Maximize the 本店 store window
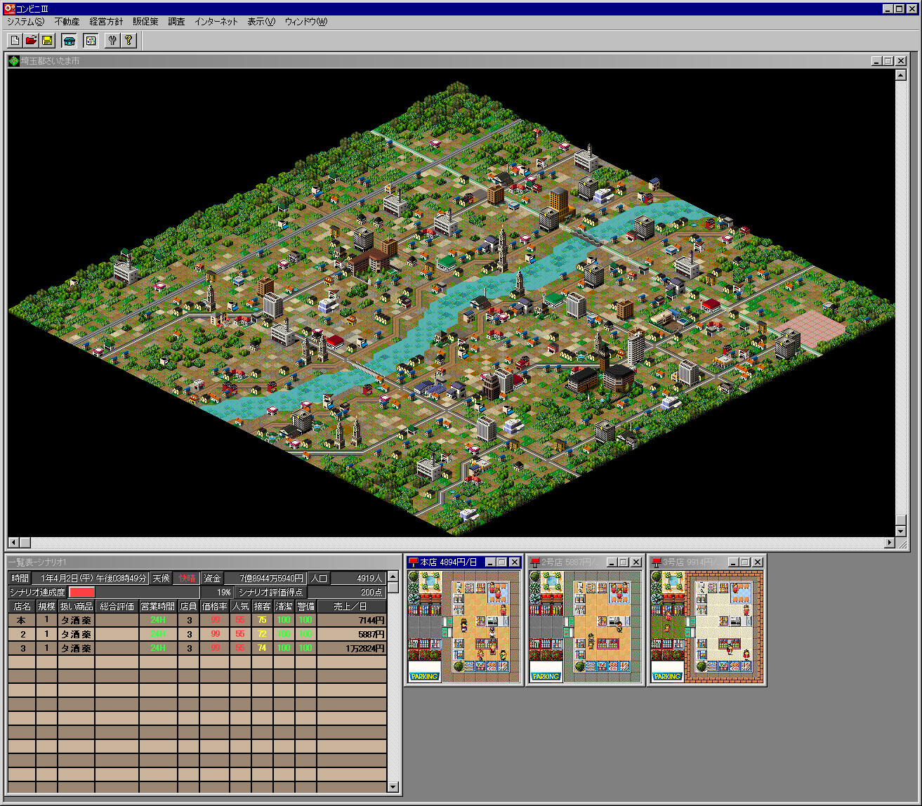This screenshot has height=806, width=922. point(501,562)
